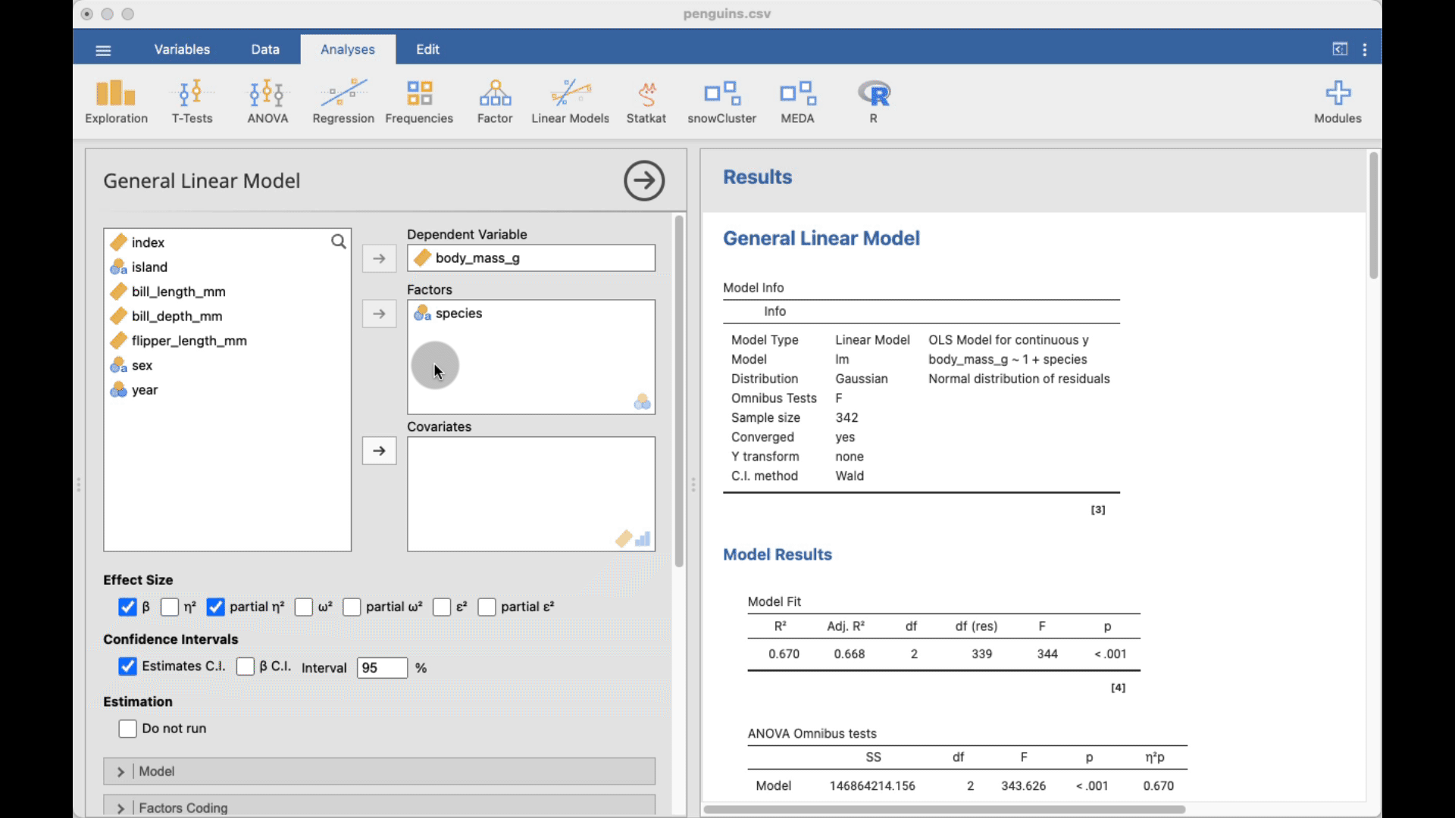Click the options panel vertical scrollbar
The width and height of the screenshot is (1455, 818).
[x=679, y=391]
